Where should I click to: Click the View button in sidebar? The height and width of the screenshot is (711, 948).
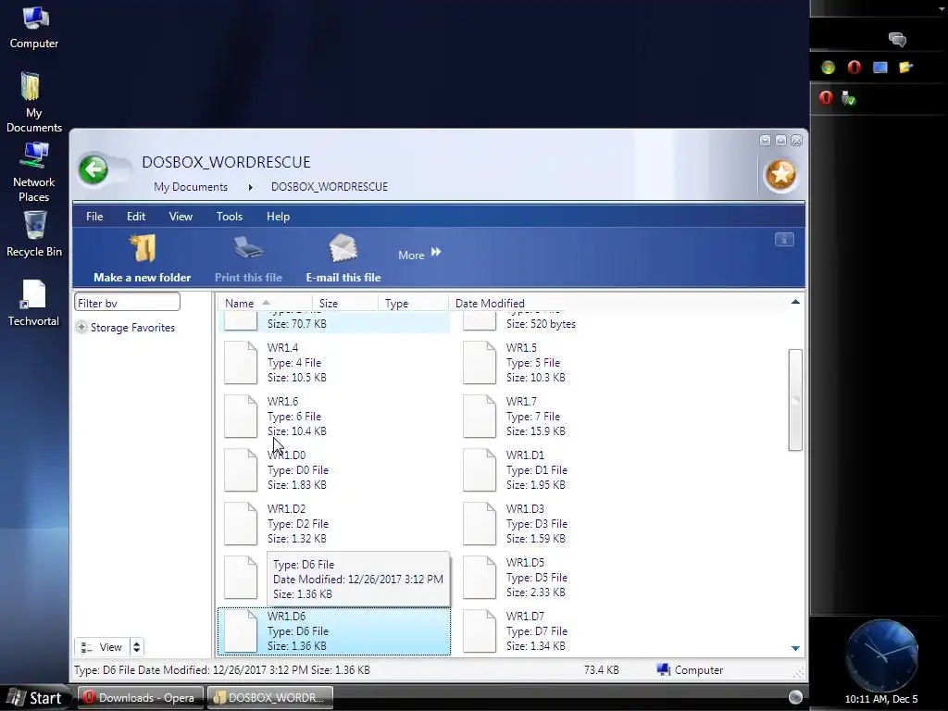coord(102,647)
